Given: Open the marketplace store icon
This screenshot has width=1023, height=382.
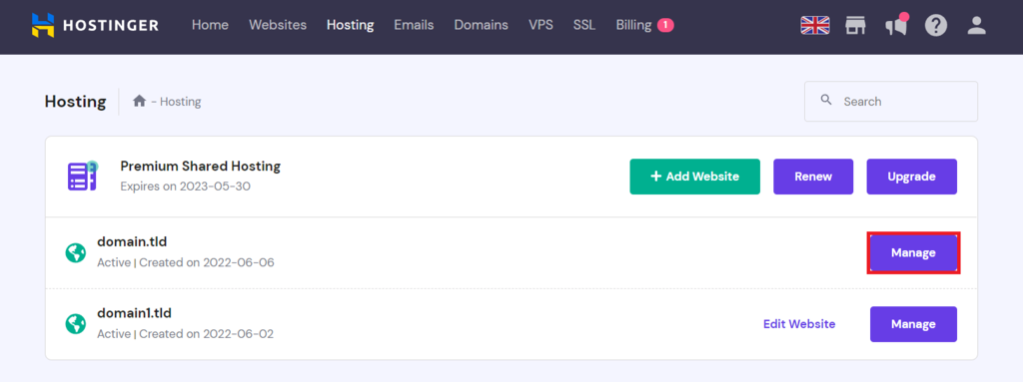Looking at the screenshot, I should 855,25.
